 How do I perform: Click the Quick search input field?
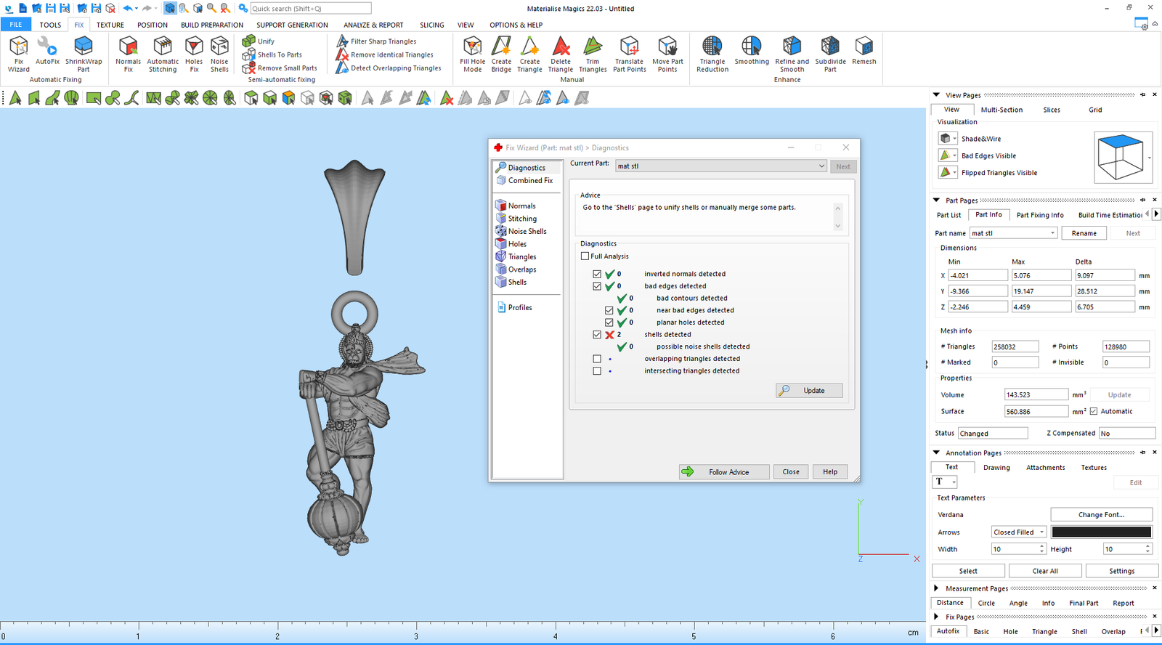pos(310,9)
